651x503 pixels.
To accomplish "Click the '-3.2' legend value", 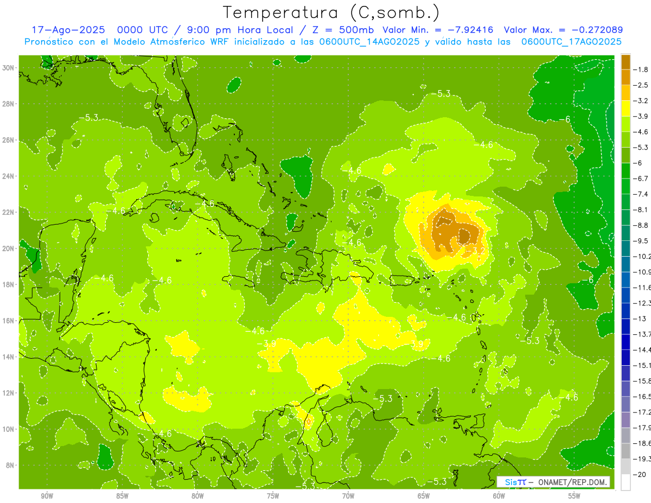I will pyautogui.click(x=642, y=100).
